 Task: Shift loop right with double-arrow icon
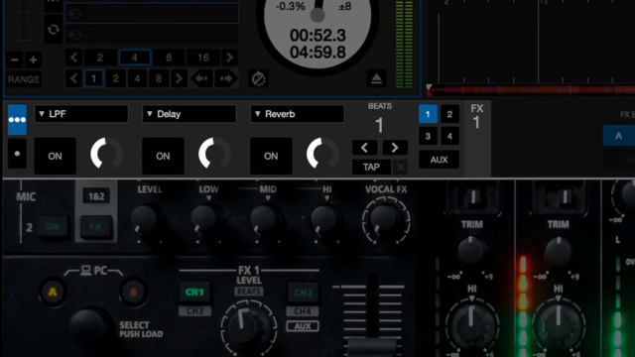click(226, 78)
